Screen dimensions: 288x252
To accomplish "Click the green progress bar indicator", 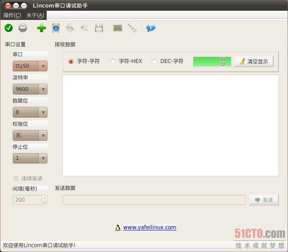I will point(212,61).
